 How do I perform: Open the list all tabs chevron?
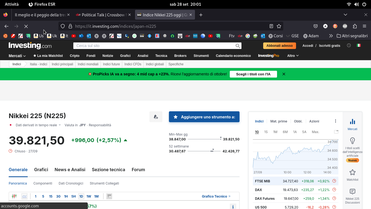pyautogui.click(x=345, y=15)
